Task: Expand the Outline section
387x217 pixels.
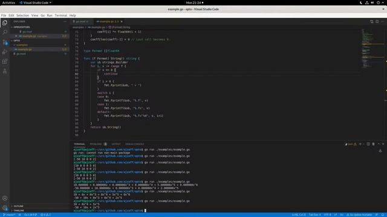Action: pos(18,206)
